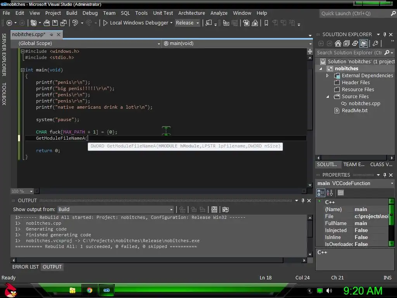Open the Architecture menu
Screen dimensions: 397x298
click(x=192, y=13)
